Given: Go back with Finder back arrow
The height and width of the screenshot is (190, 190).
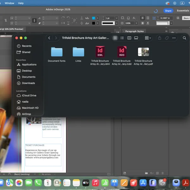Looking at the screenshot, I should 49,38.
